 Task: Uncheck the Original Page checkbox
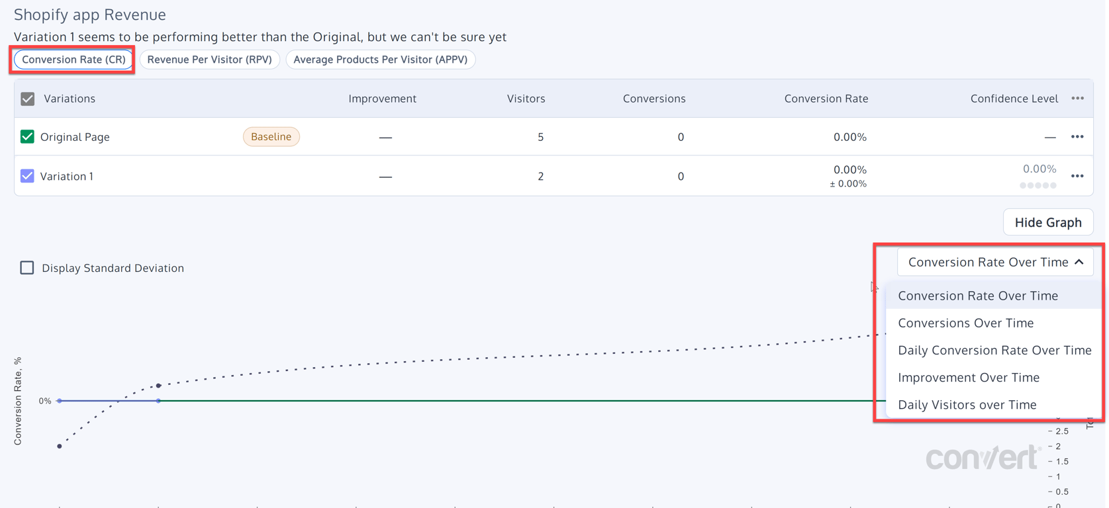[x=27, y=137]
